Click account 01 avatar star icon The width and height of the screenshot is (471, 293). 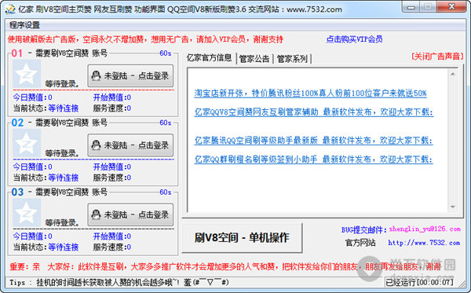coord(27,74)
